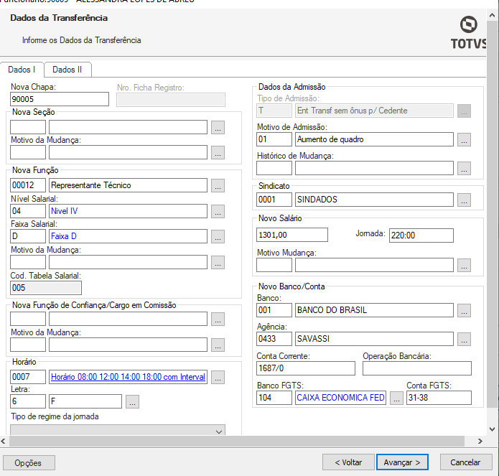The width and height of the screenshot is (499, 476).
Task: Open lookup for Motivo de Admissão
Action: [464, 140]
